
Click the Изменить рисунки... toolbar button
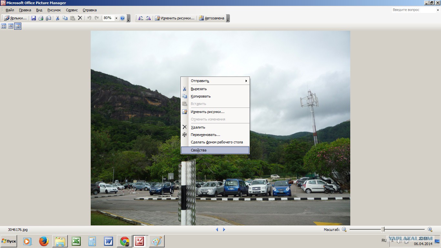175,18
